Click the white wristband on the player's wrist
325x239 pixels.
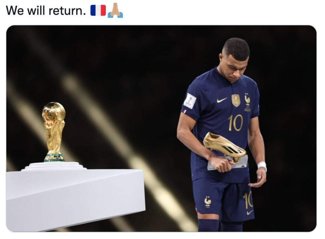tap(262, 166)
